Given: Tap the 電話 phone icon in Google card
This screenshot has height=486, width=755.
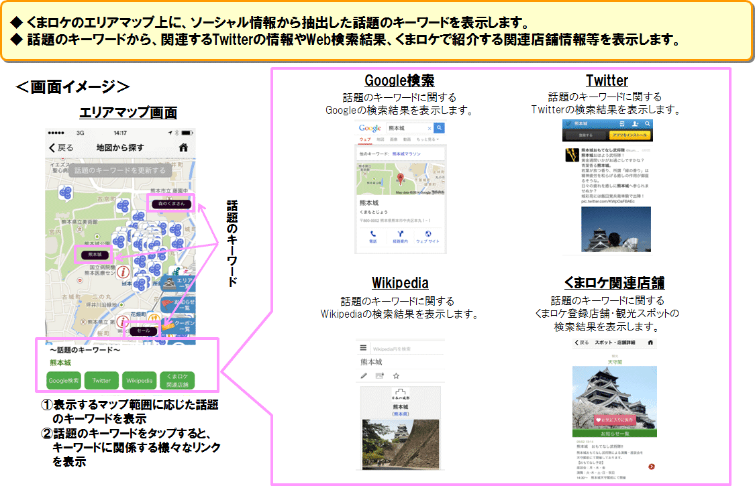Looking at the screenshot, I should 372,236.
